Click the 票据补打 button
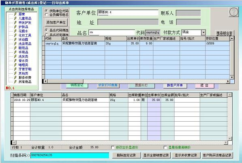 click(141, 86)
